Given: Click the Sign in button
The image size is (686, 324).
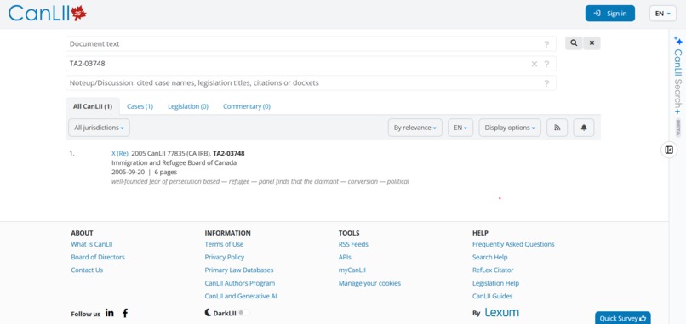Looking at the screenshot, I should 610,14.
